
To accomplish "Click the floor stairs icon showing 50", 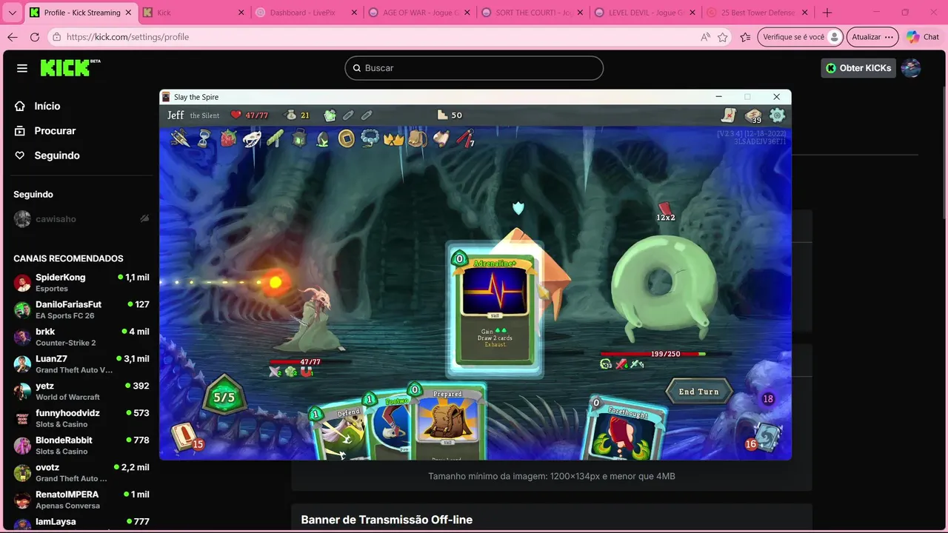I will coord(443,115).
